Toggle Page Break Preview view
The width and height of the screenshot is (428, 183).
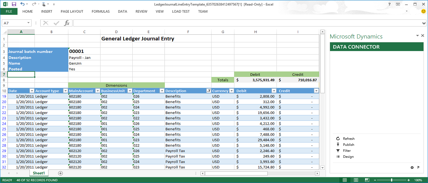pos(367,179)
